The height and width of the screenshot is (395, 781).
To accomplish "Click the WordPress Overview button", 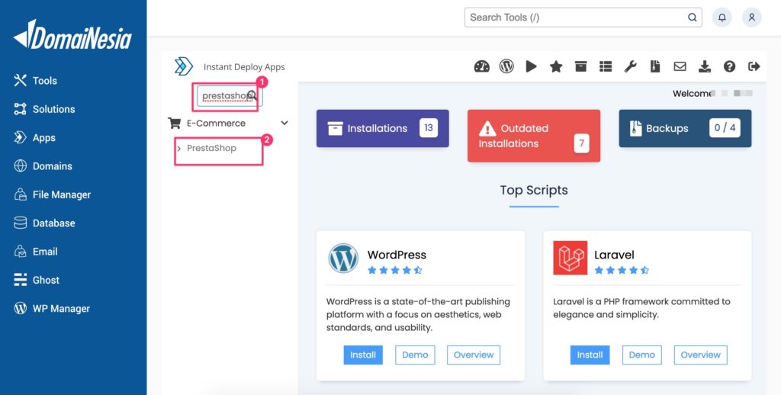I will click(474, 355).
